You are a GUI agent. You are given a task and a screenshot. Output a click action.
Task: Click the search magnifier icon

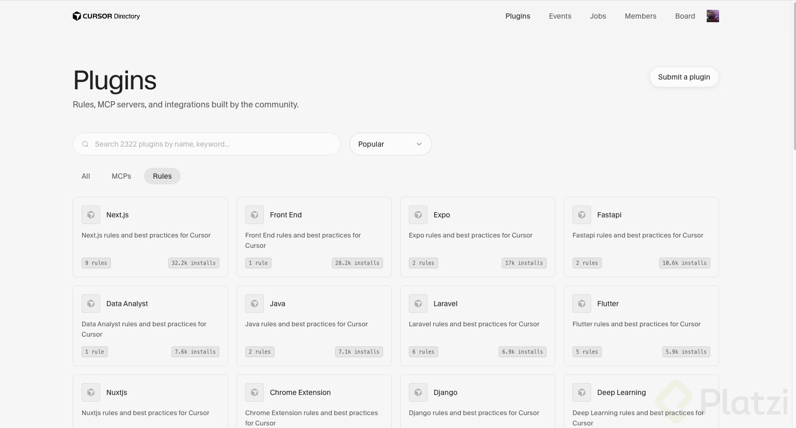click(85, 144)
